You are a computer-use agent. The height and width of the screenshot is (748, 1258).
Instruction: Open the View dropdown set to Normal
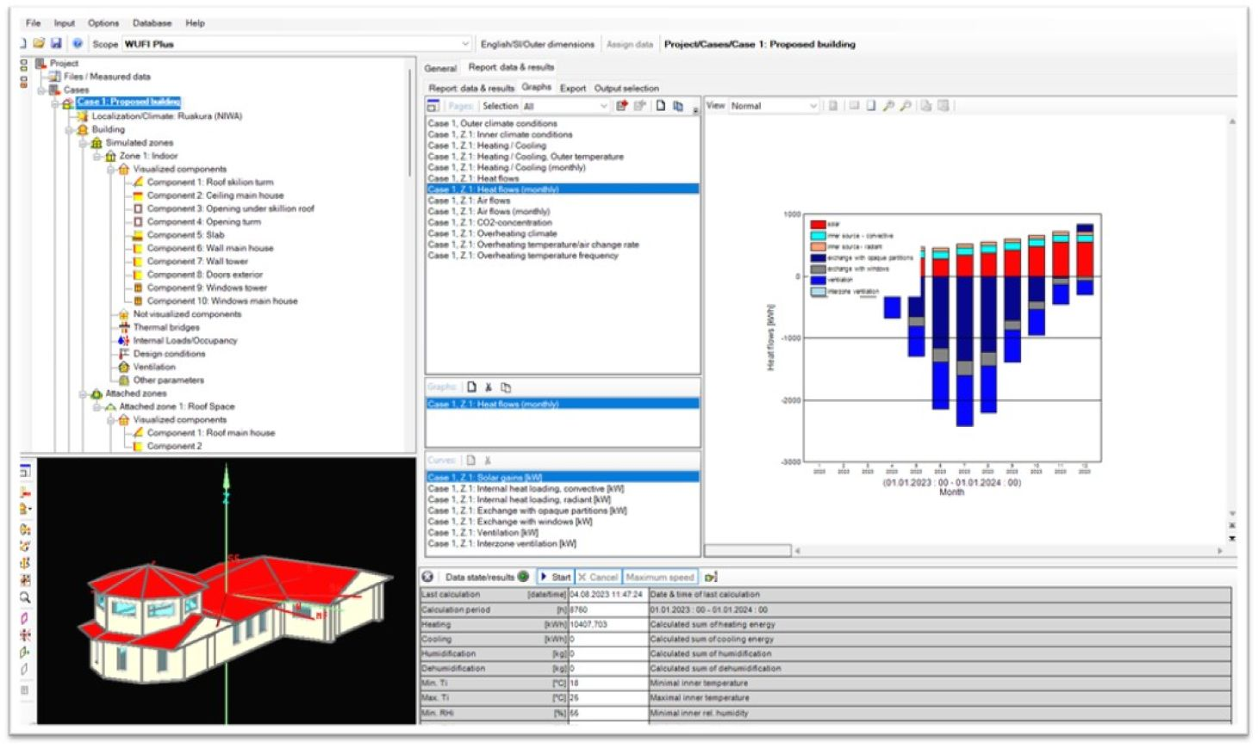coord(813,106)
